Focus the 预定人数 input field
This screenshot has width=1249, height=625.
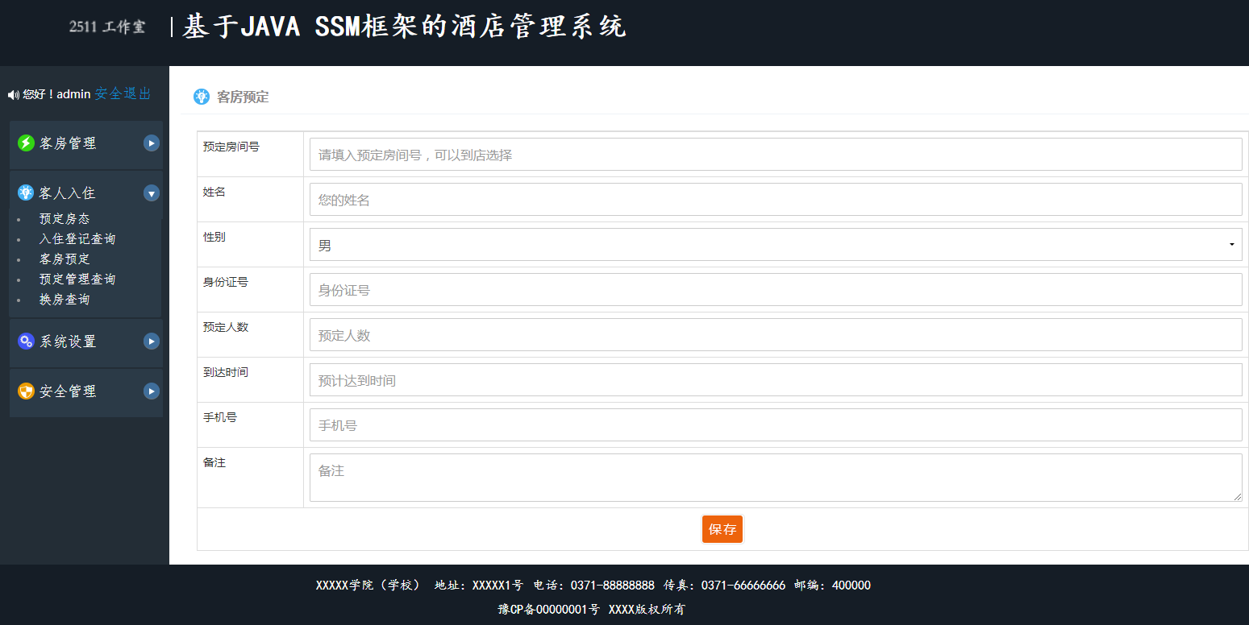pos(776,335)
